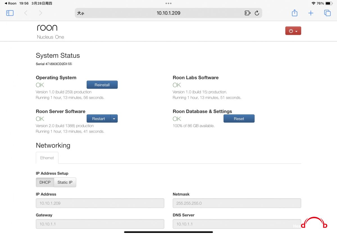Switch IP setup to DHCP
337x235 pixels.
tap(45, 182)
